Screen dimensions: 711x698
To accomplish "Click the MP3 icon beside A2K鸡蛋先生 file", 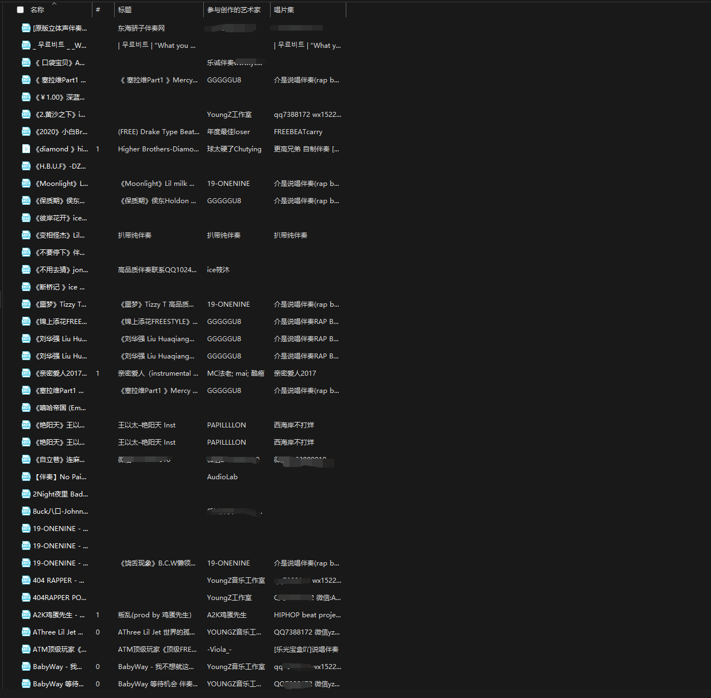I will tap(26, 615).
